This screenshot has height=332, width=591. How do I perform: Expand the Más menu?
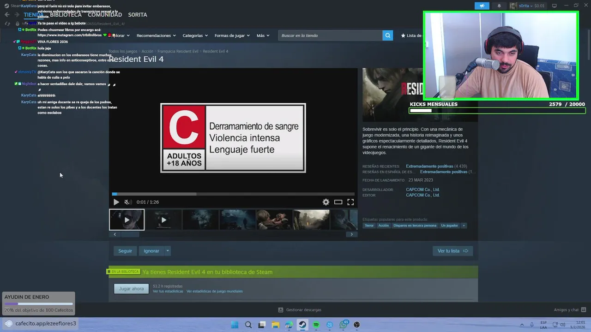(x=263, y=36)
